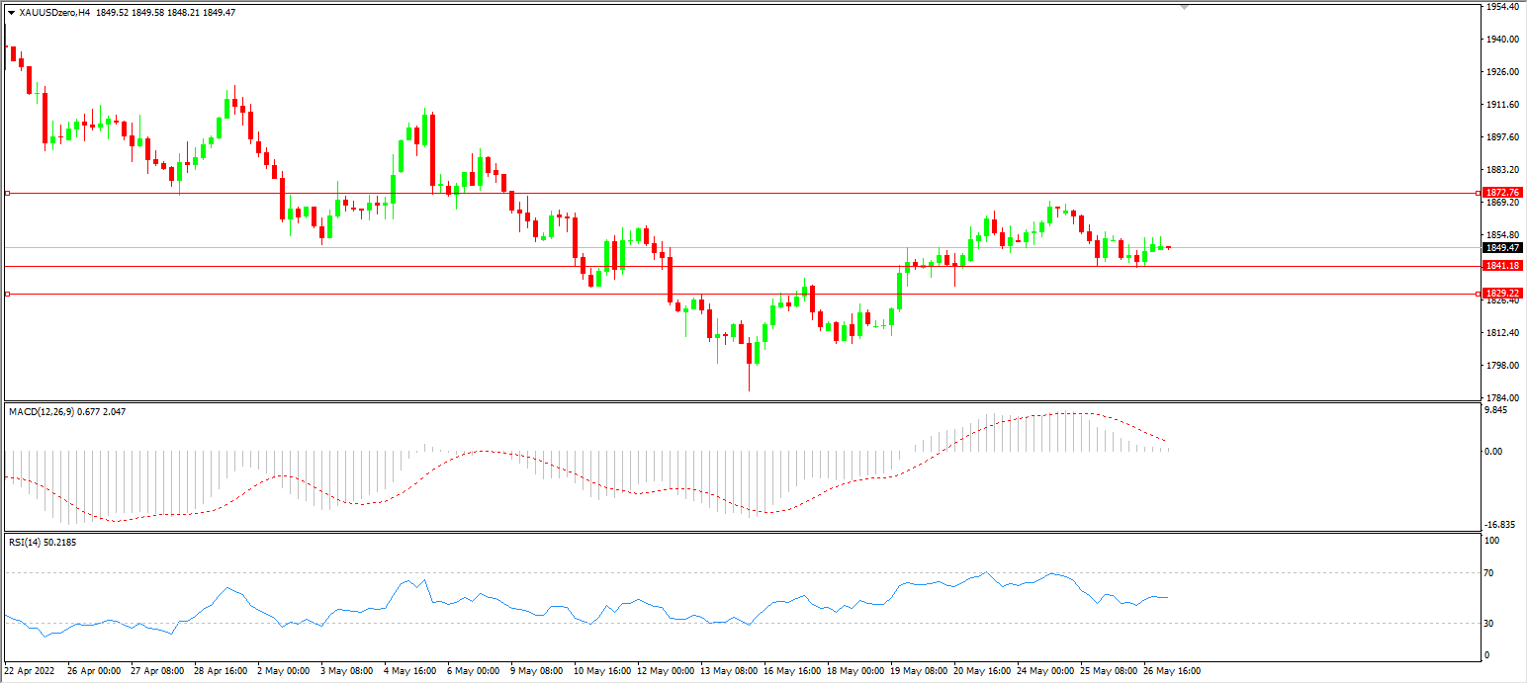Screen dimensions: 1528x684
Task: Click price scale value 1784.00
Action: click(1502, 398)
